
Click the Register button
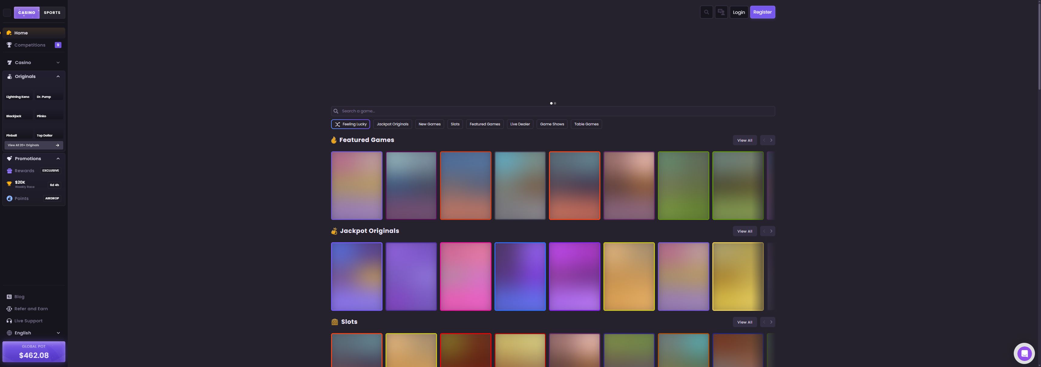(763, 12)
